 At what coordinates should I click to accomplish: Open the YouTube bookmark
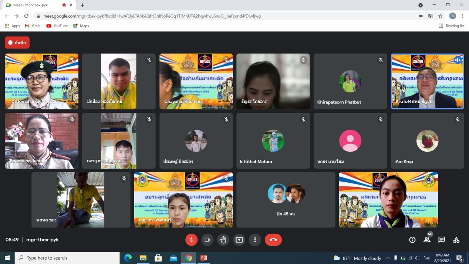[57, 26]
